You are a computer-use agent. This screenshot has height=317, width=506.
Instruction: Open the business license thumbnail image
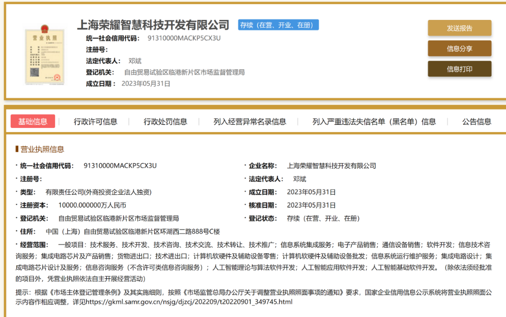[x=45, y=55]
